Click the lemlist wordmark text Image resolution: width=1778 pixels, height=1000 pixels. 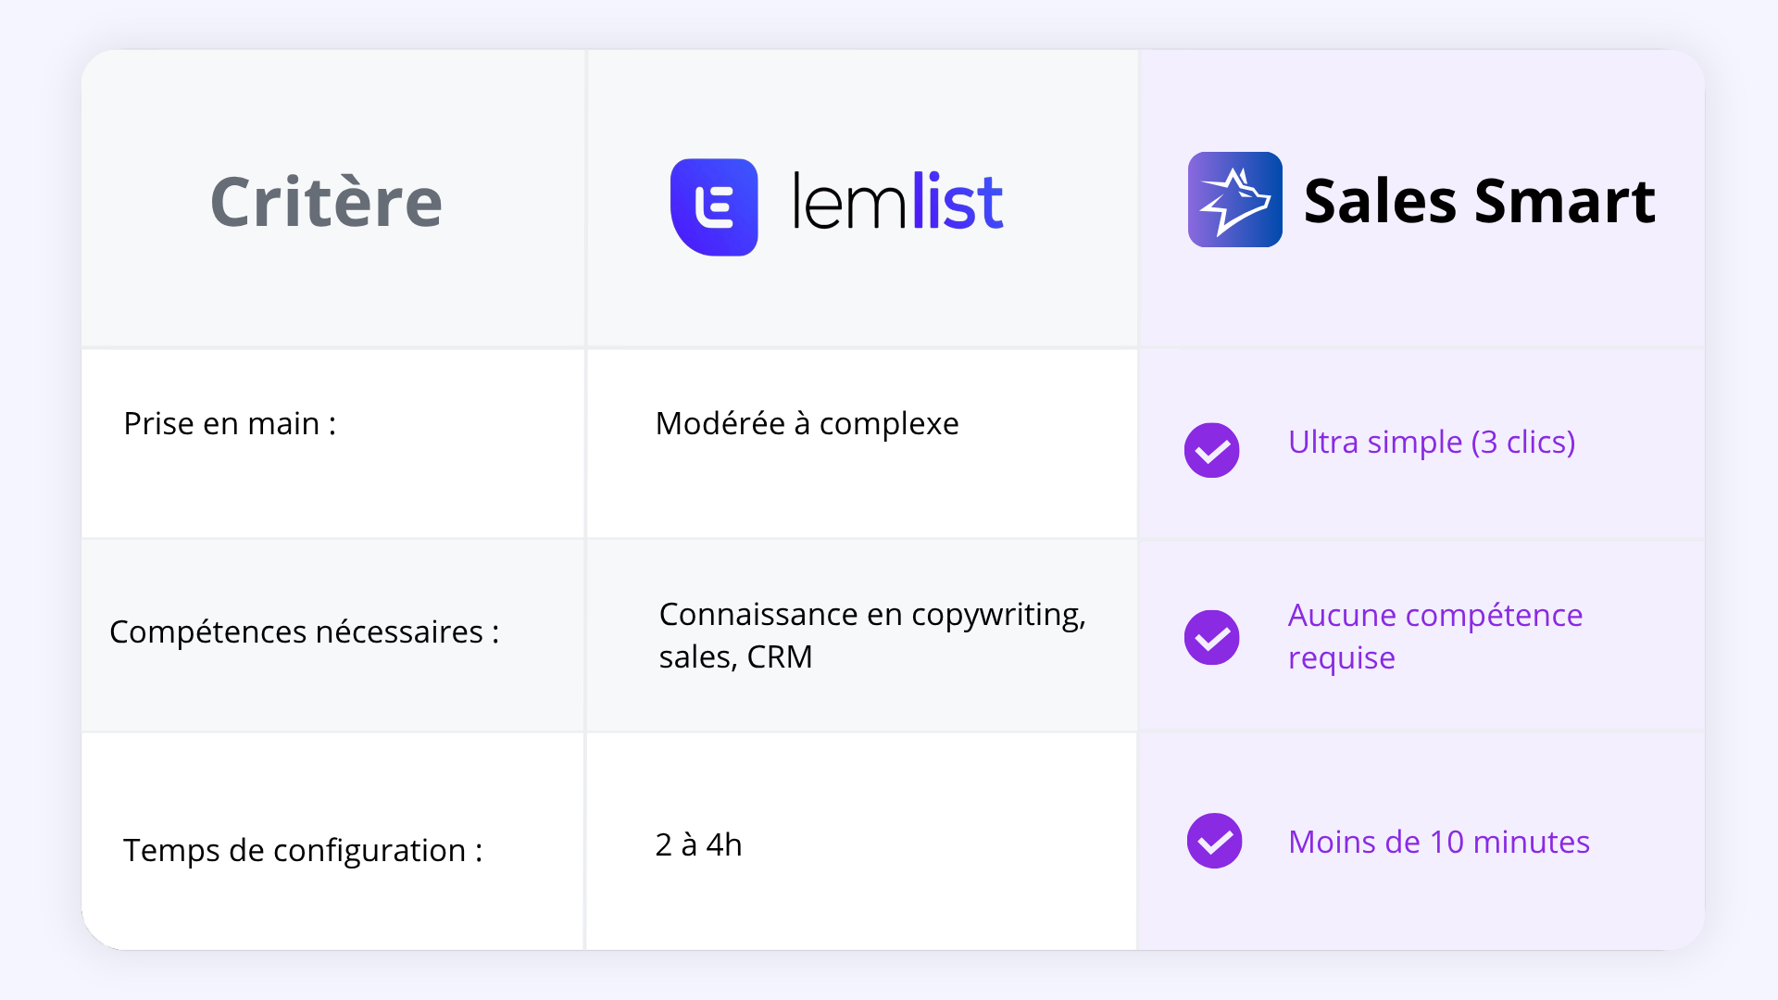tap(897, 200)
